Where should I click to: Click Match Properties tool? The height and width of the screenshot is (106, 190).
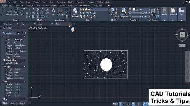[124, 13]
